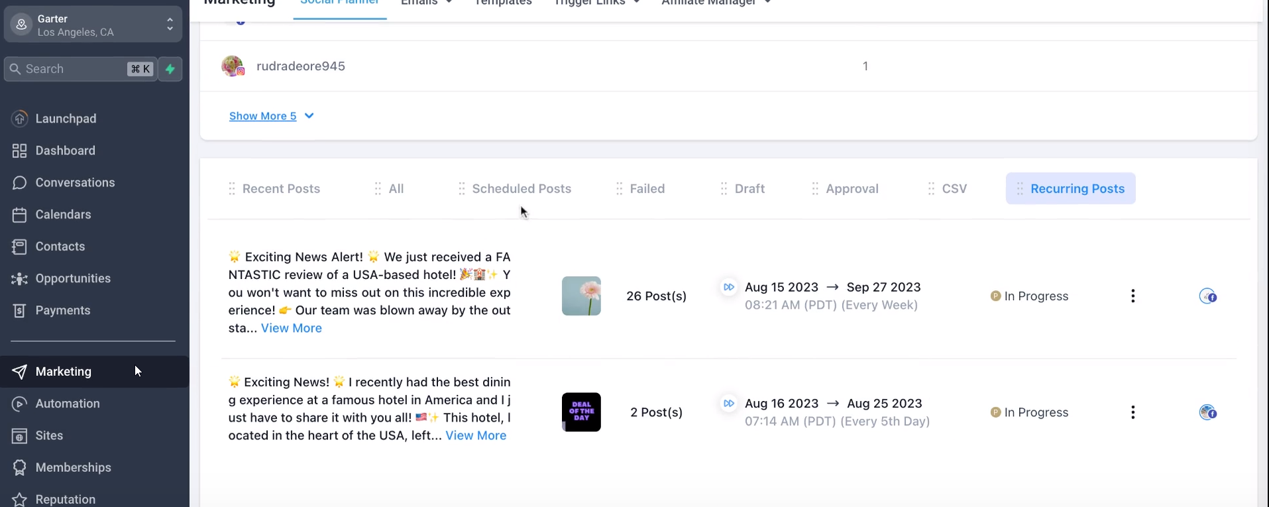Click the 07:14 AM (PDT) Every 5th Day text

coord(837,421)
